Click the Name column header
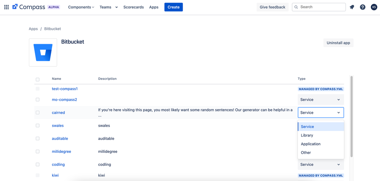This screenshot has height=181, width=380. [56, 78]
